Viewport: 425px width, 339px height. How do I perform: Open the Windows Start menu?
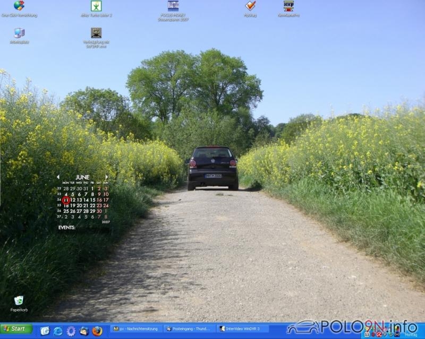coord(16,329)
